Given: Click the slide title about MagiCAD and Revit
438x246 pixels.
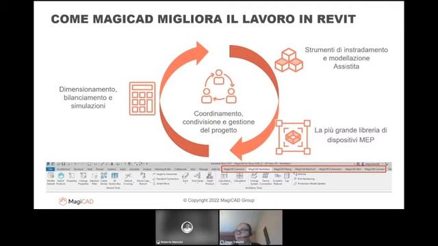Looking at the screenshot, I should tap(203, 19).
